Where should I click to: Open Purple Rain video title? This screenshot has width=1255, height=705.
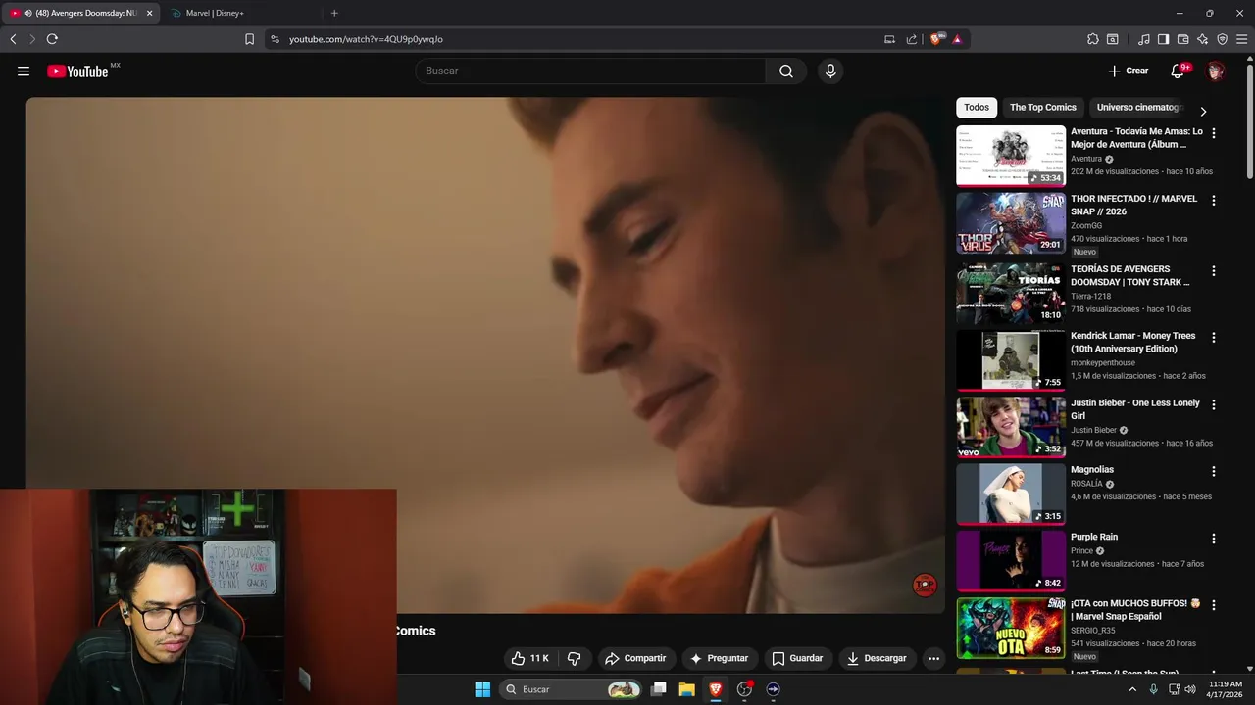1094,537
